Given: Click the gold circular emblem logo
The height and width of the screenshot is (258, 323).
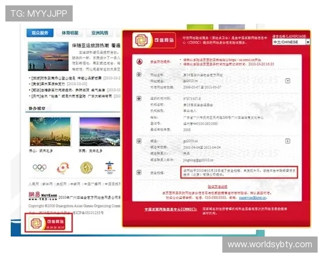Looking at the screenshot, I should tap(86, 168).
